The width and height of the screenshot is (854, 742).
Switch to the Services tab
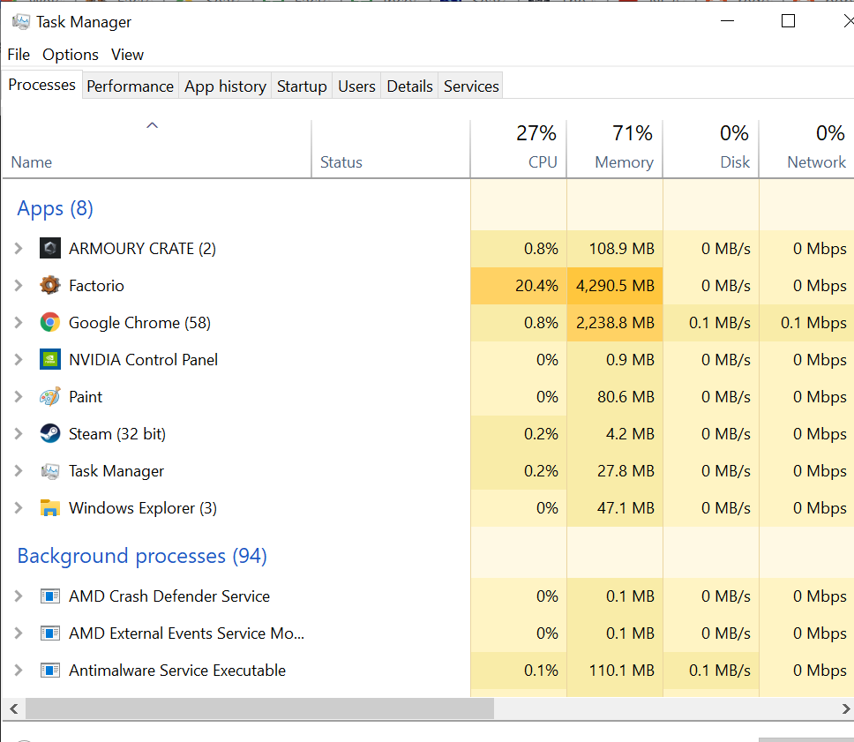[x=471, y=86]
